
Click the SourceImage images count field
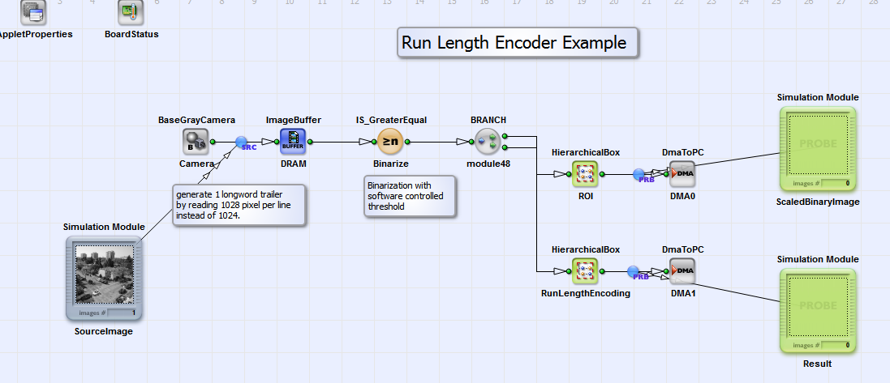(122, 313)
